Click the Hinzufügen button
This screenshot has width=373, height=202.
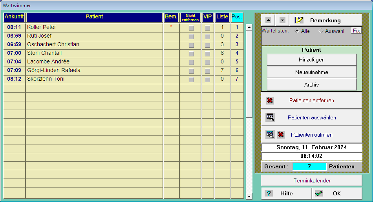(x=311, y=60)
